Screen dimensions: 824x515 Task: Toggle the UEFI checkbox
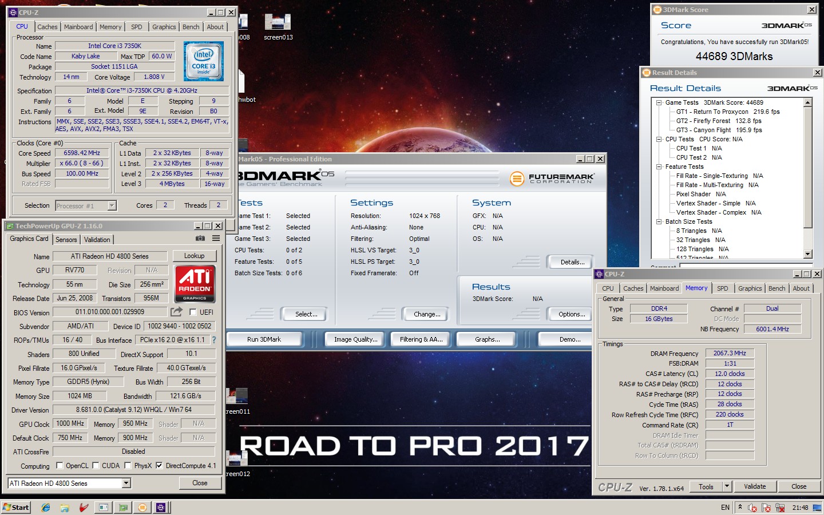(x=193, y=312)
